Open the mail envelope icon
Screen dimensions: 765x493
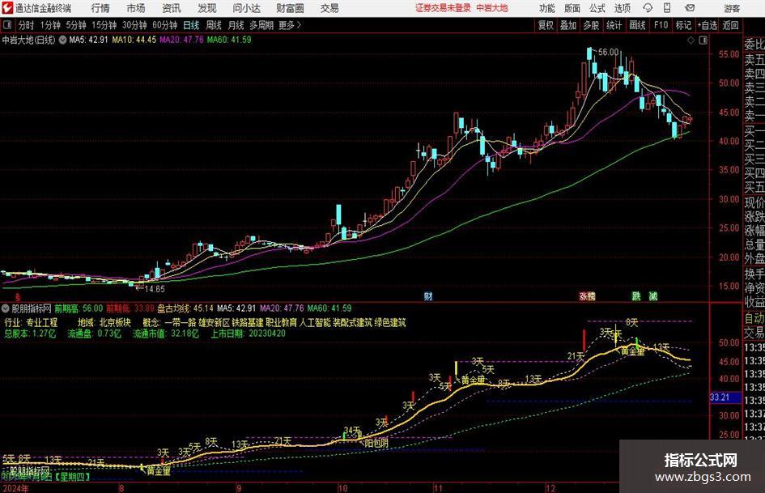(x=690, y=8)
